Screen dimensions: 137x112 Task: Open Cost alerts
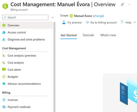coord(26,70)
